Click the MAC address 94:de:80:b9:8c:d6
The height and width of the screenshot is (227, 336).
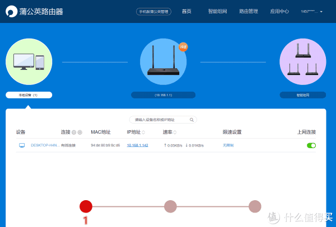tap(105, 145)
